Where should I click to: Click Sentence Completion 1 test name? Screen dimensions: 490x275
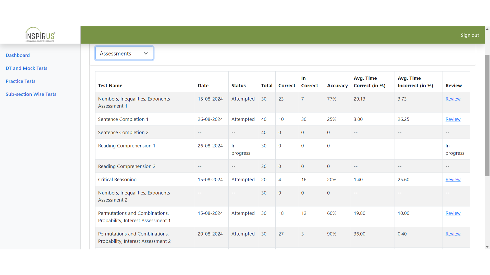point(123,119)
